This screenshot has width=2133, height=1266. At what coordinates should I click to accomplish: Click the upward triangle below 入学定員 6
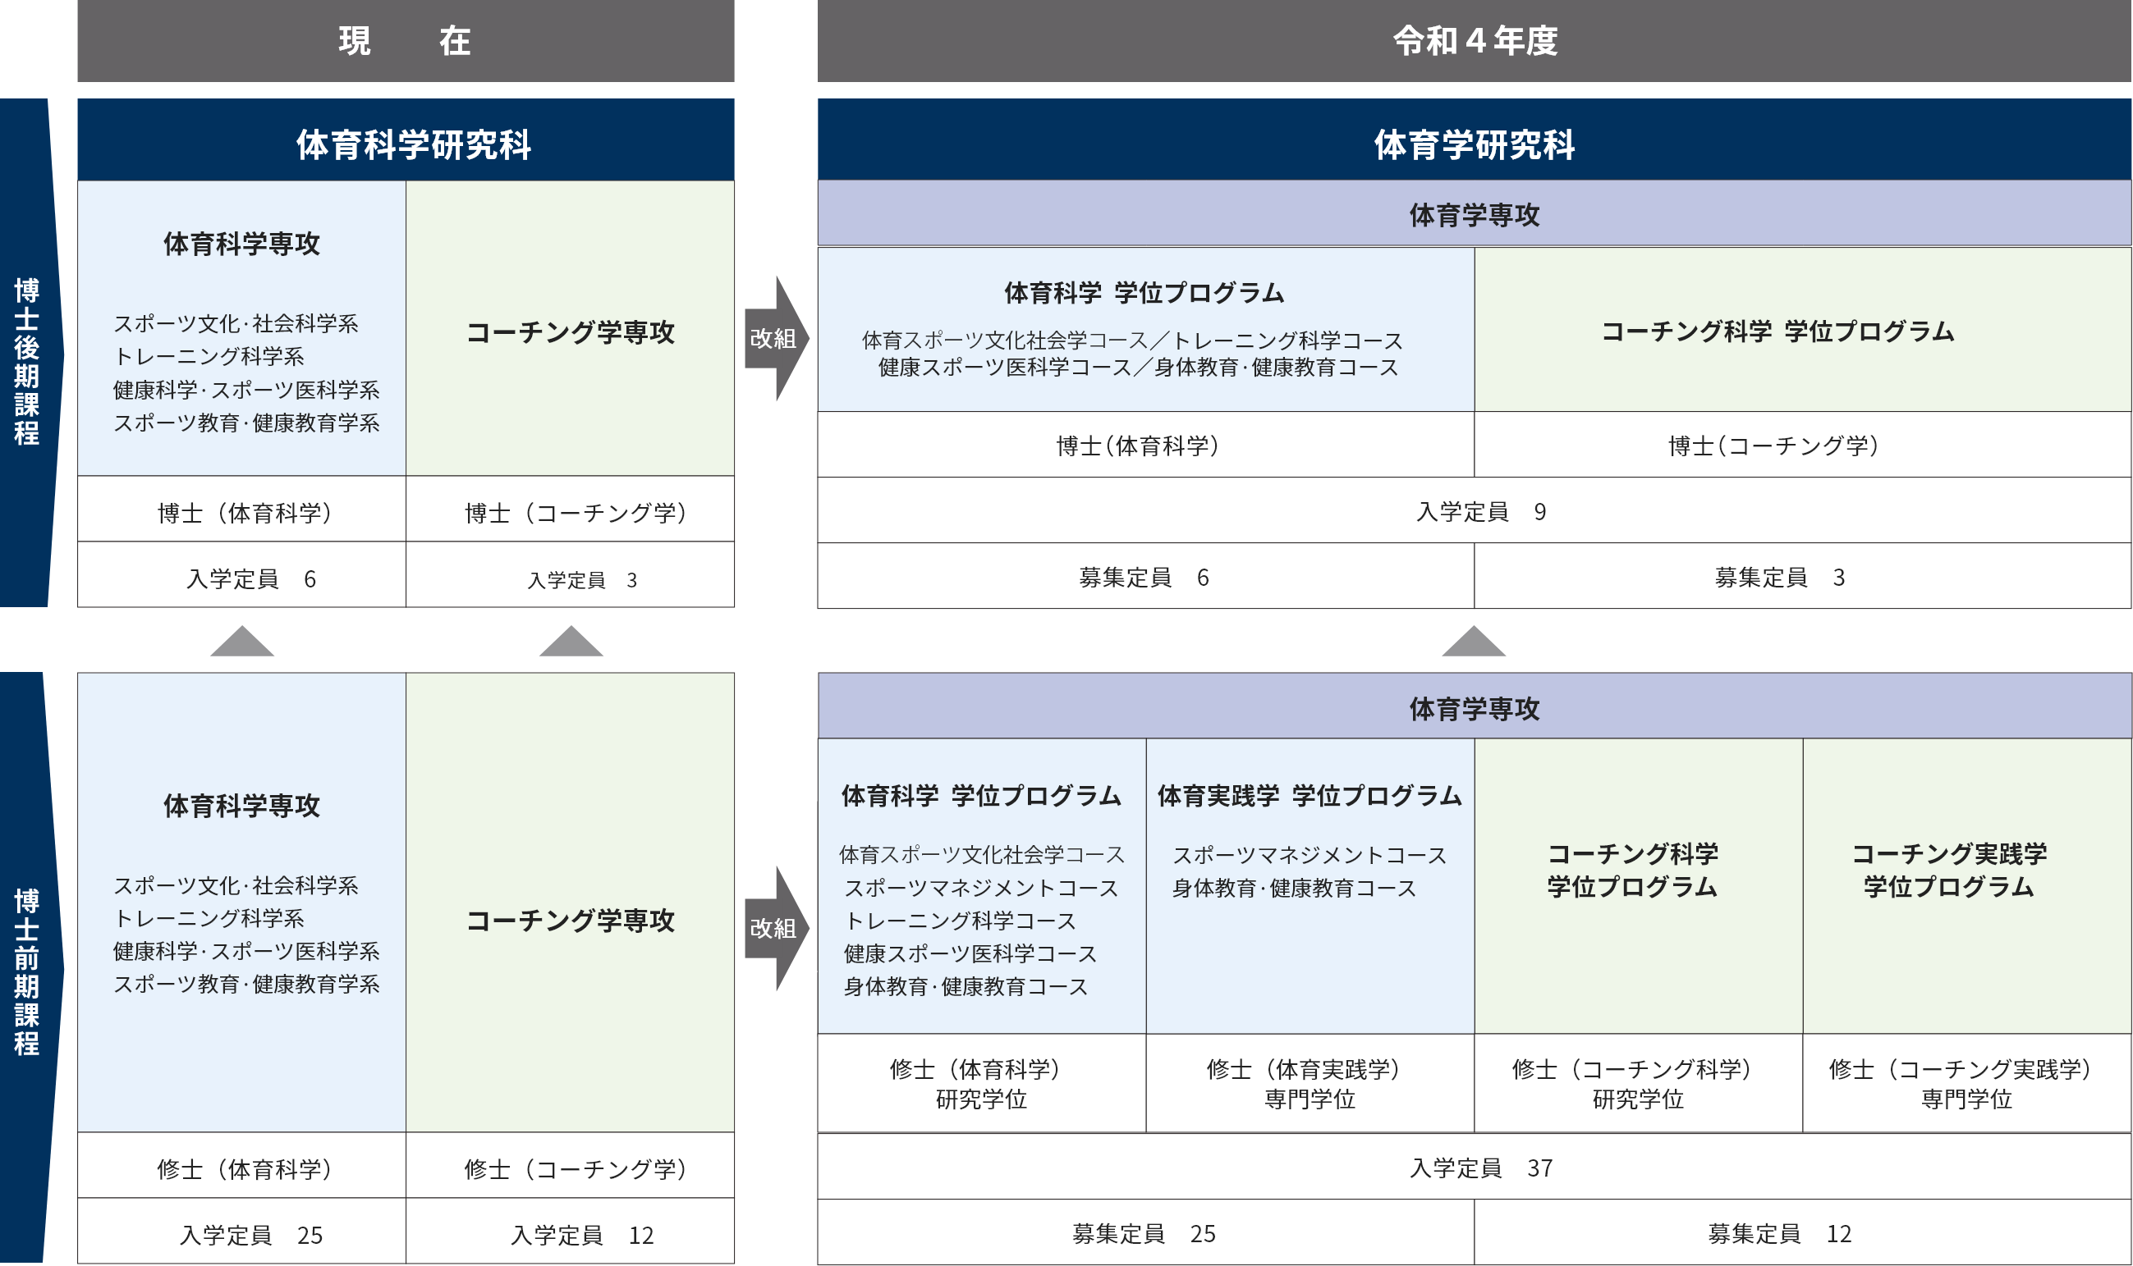(242, 642)
